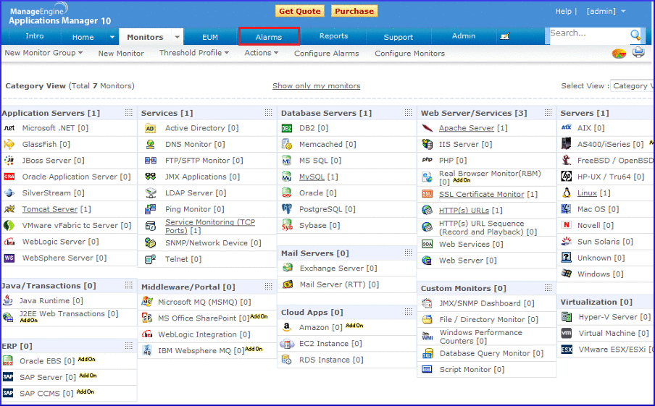Viewport: 655px width, 406px height.
Task: Click the PostgreSQL elephant icon
Action: 287,208
